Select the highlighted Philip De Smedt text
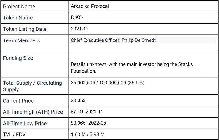Screen dimensions: 219x140 [139, 40]
